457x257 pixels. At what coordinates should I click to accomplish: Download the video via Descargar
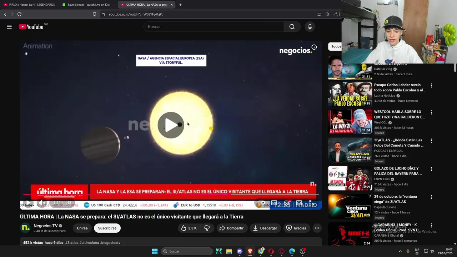pyautogui.click(x=265, y=228)
